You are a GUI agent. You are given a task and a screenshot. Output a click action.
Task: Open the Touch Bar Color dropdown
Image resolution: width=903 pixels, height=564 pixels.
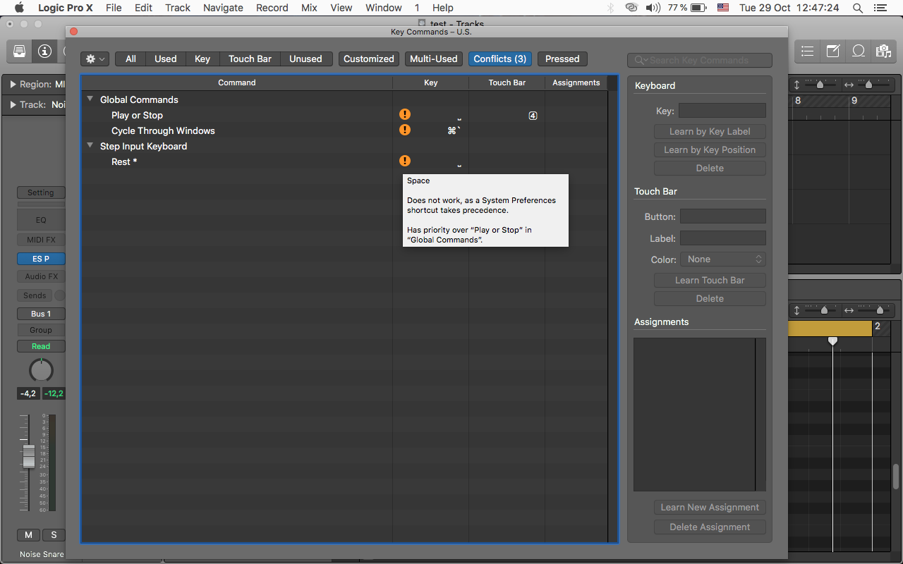(723, 259)
